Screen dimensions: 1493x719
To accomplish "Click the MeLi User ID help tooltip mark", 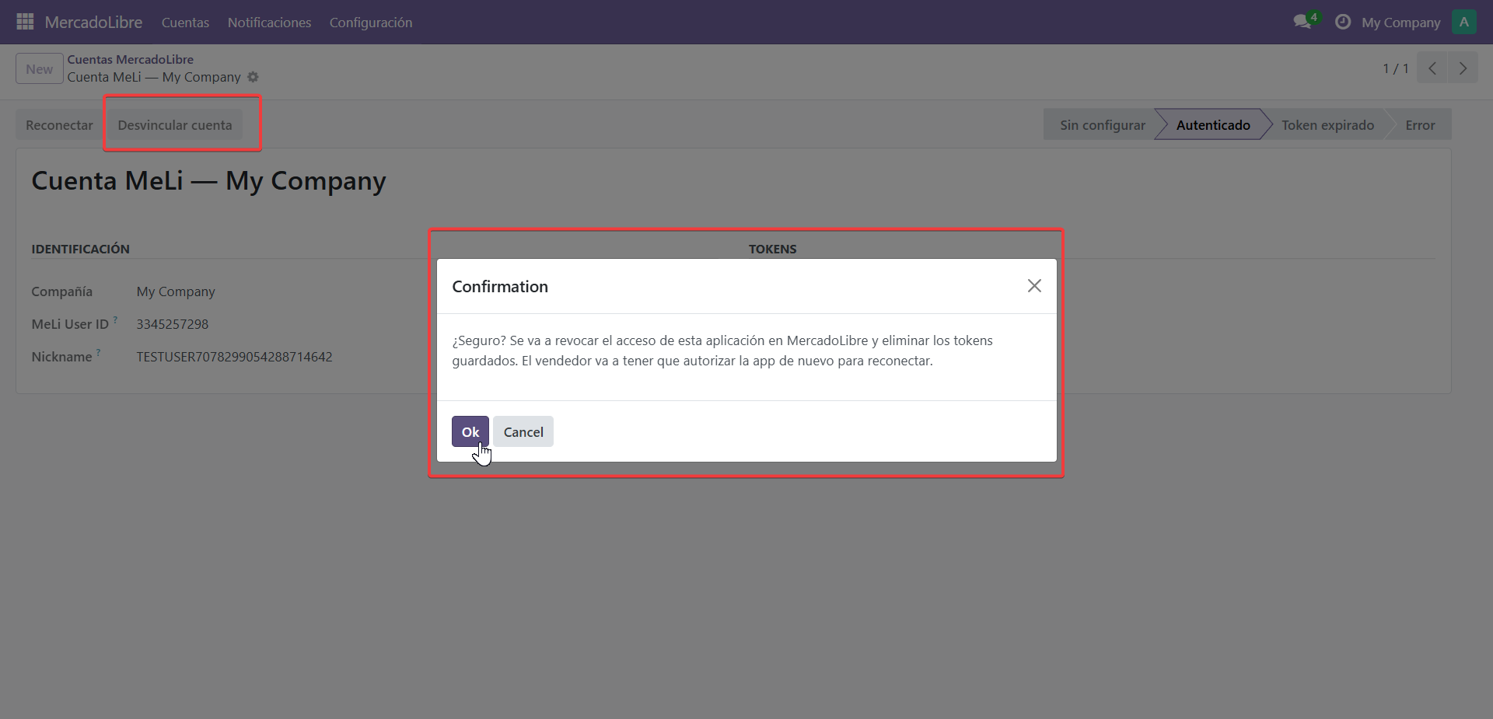I will click(115, 319).
